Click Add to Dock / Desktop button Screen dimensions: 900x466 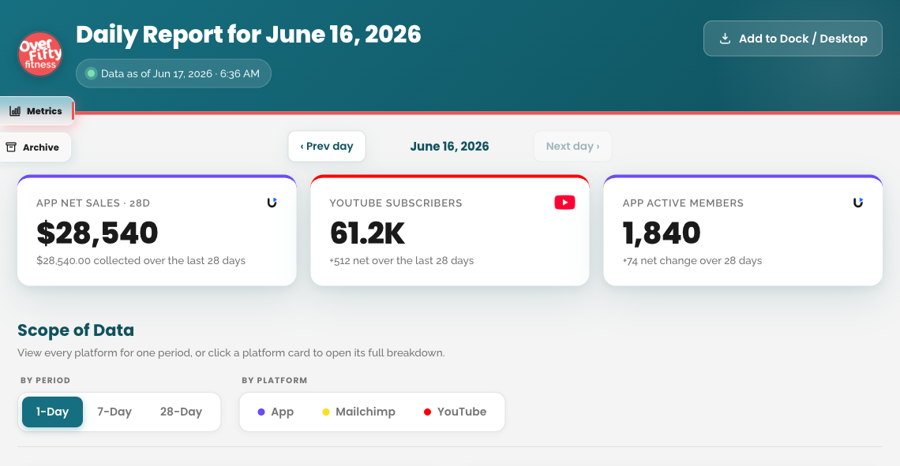pos(793,39)
